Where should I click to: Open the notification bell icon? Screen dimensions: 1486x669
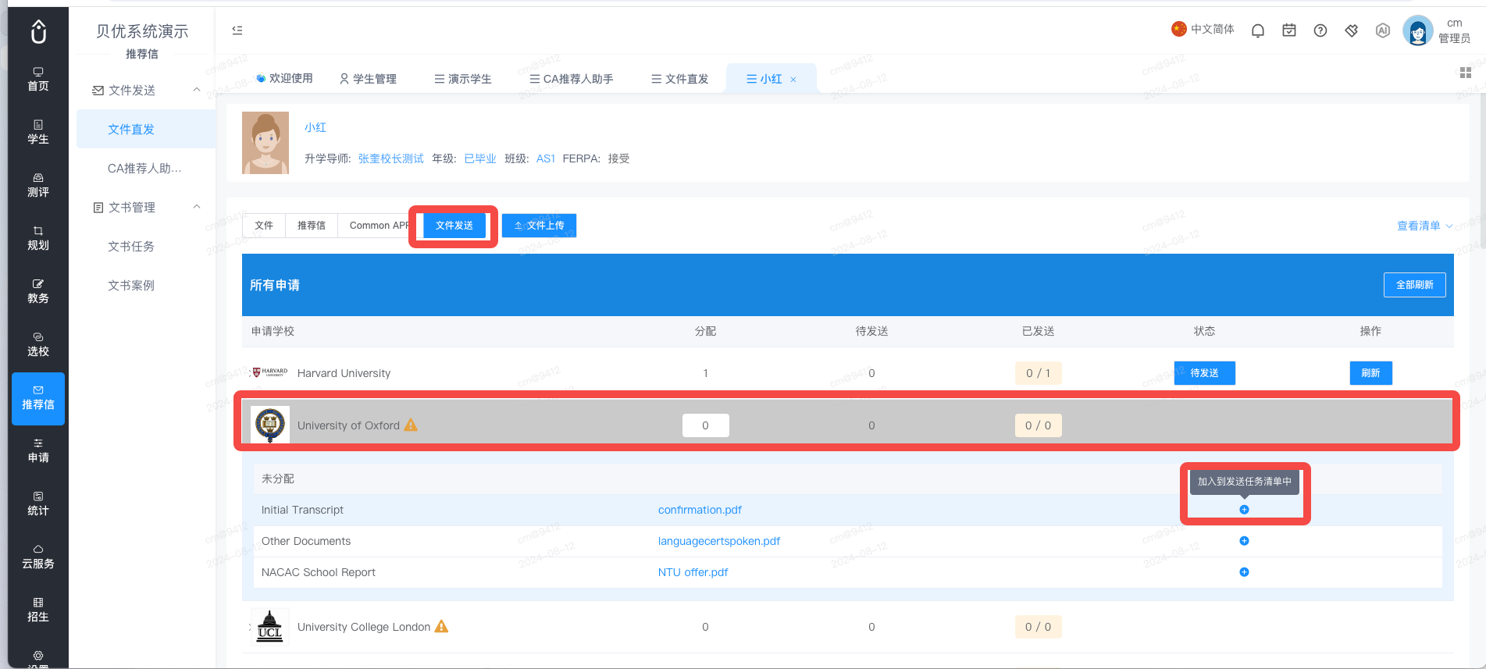coord(1257,30)
